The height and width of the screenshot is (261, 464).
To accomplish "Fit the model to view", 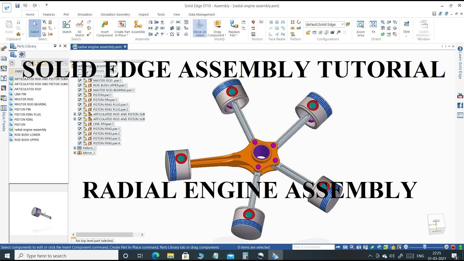I will (x=373, y=27).
